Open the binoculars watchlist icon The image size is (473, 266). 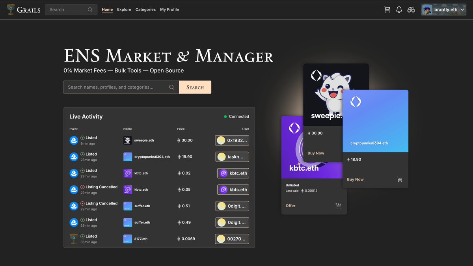411,9
